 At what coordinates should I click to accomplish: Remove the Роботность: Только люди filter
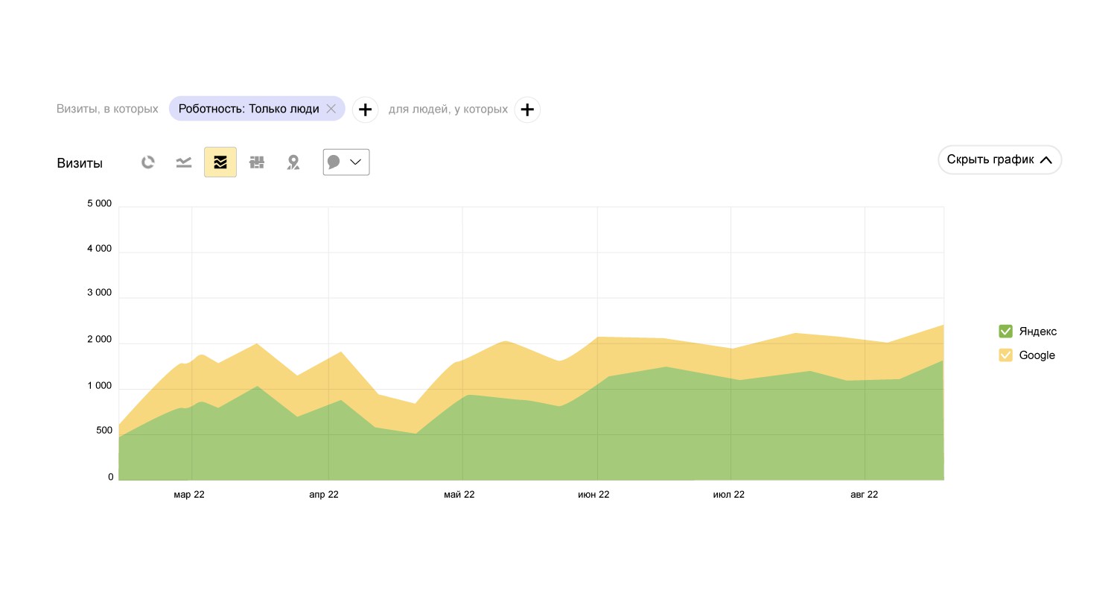coord(331,109)
